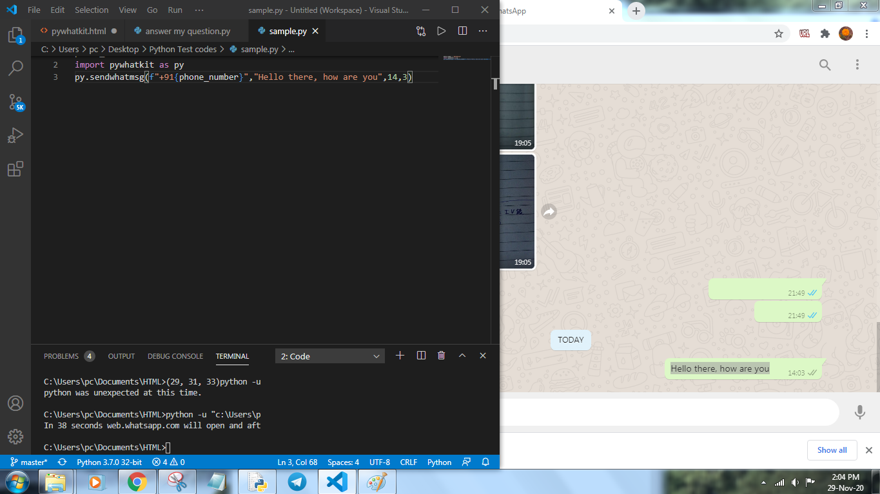
Task: Click the WhatsApp message input field
Action: (669, 412)
